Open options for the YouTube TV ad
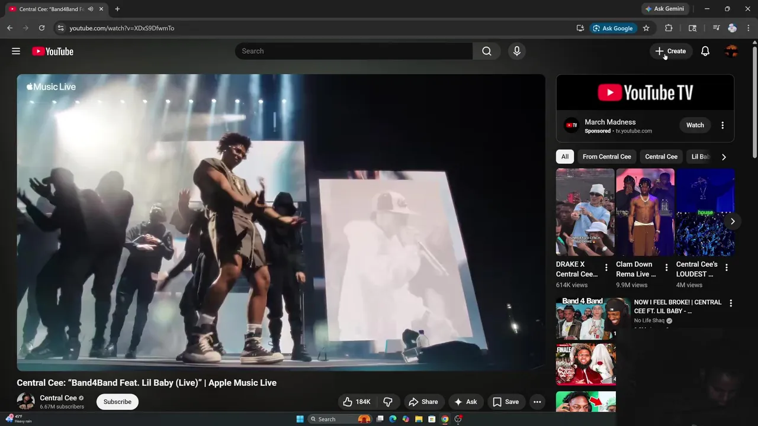 point(722,125)
